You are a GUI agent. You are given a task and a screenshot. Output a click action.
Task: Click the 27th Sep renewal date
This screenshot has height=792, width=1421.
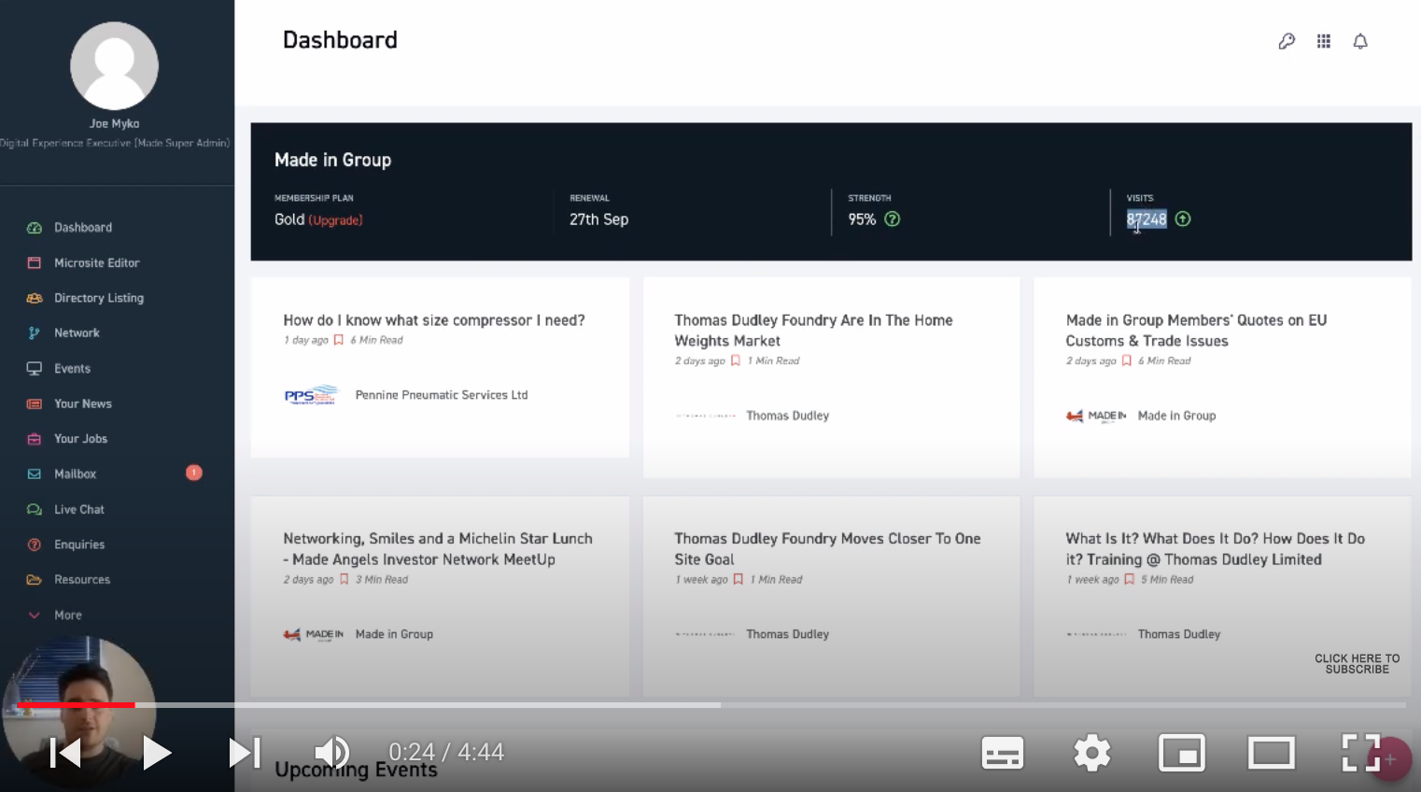point(598,219)
